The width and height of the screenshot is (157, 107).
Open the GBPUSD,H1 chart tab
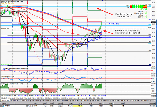(35, 100)
